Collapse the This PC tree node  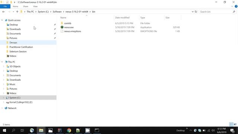(2, 62)
